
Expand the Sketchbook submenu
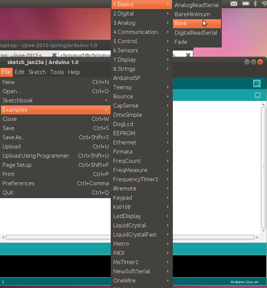56,101
